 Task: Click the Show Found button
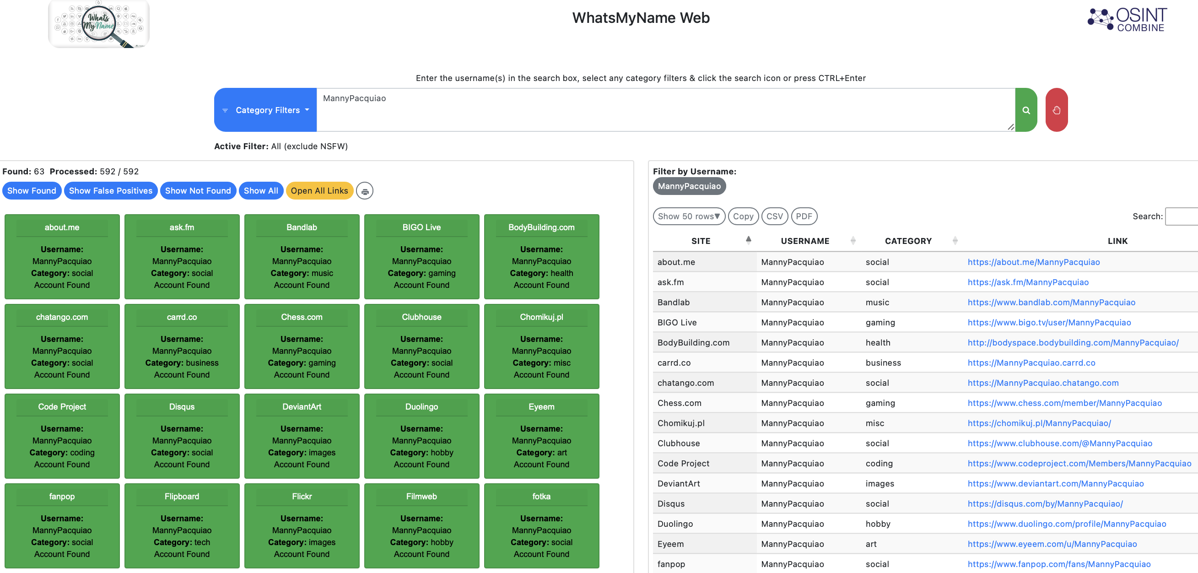click(x=32, y=191)
